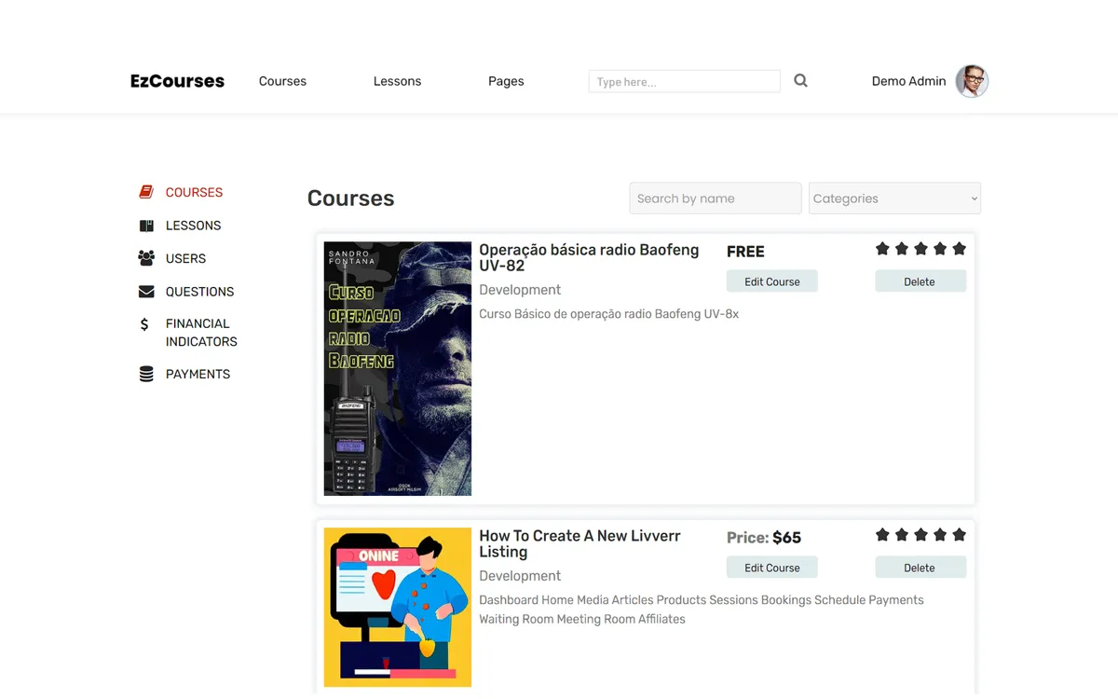The height and width of the screenshot is (699, 1118).
Task: Open PAYMENTS in the sidebar
Action: click(x=198, y=374)
